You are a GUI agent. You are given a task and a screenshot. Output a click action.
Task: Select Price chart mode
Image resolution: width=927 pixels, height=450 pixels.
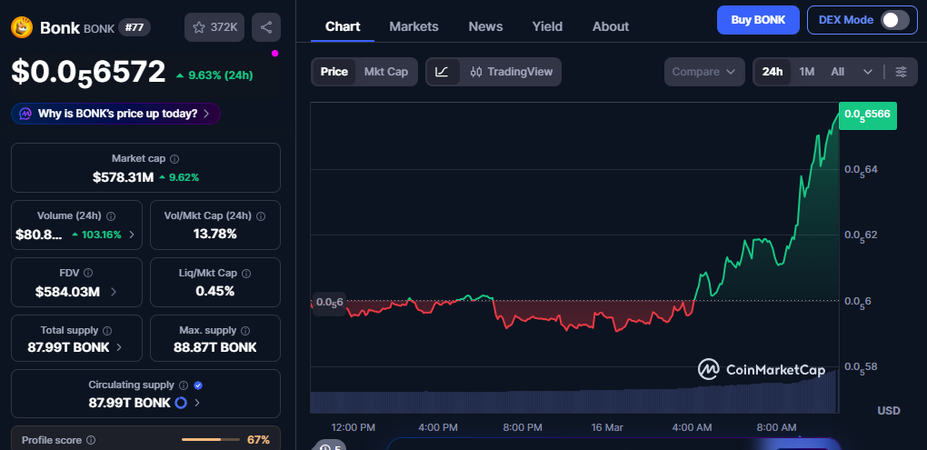(334, 72)
